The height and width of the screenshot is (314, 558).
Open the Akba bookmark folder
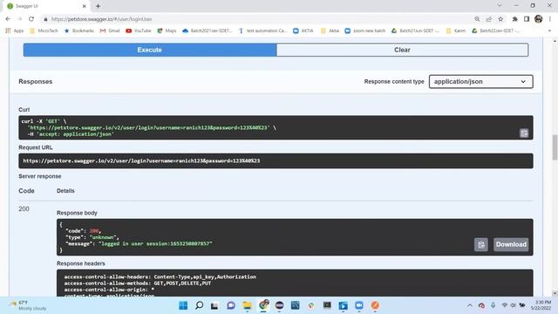pyautogui.click(x=330, y=31)
